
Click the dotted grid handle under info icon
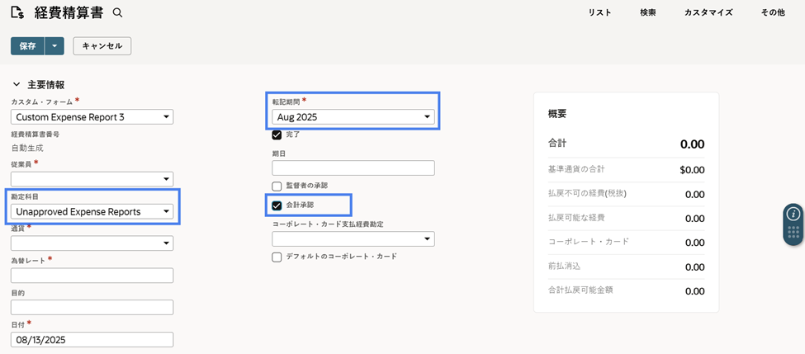pos(793,233)
